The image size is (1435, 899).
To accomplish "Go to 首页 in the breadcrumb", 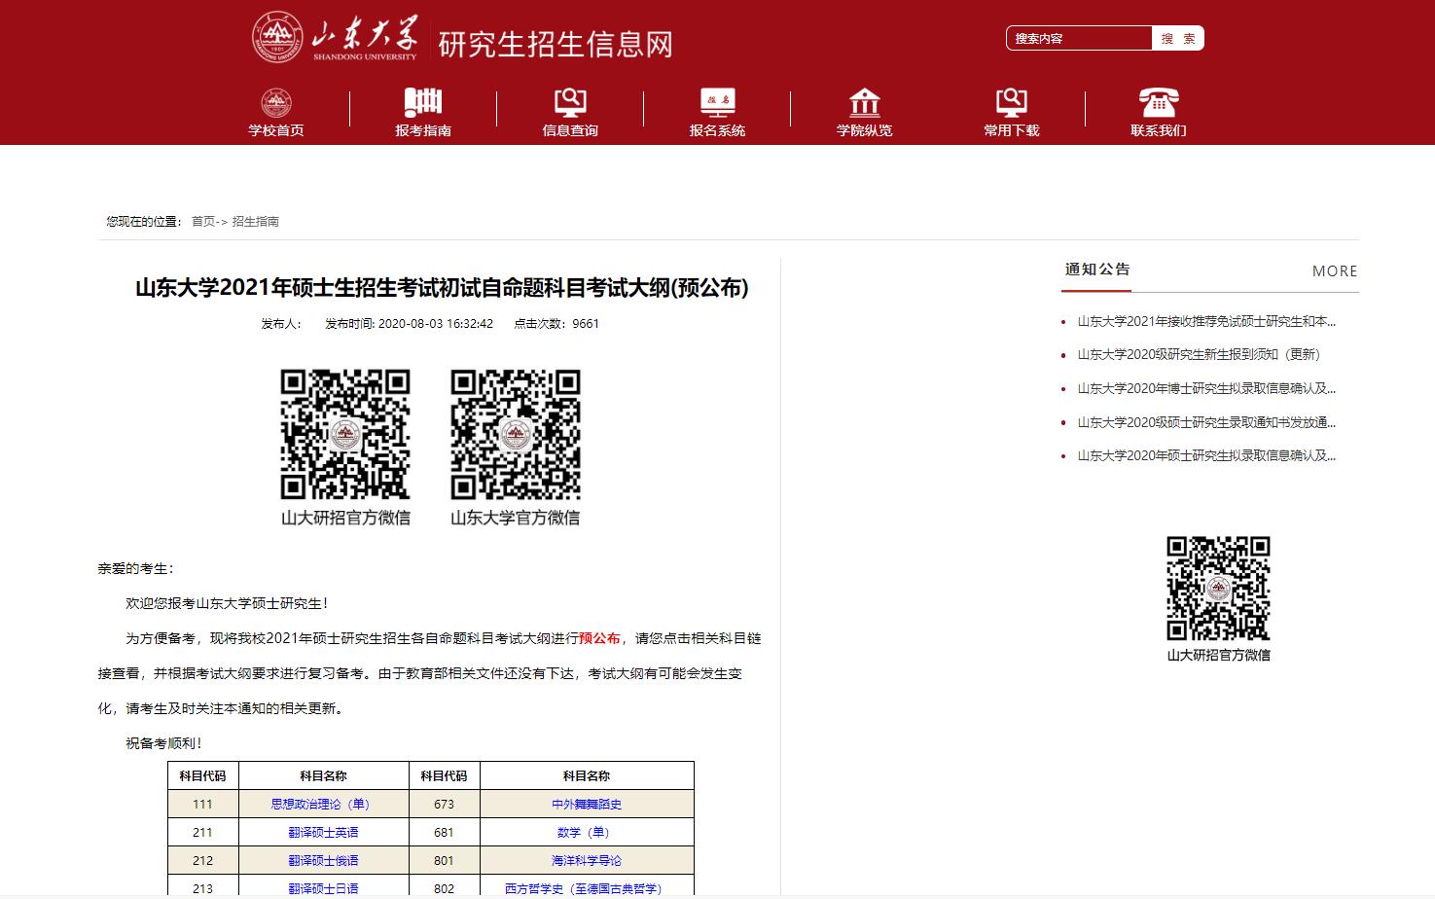I will click(x=203, y=222).
